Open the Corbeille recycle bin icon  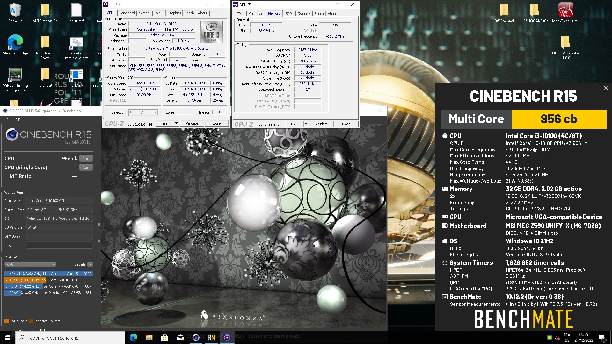(15, 13)
